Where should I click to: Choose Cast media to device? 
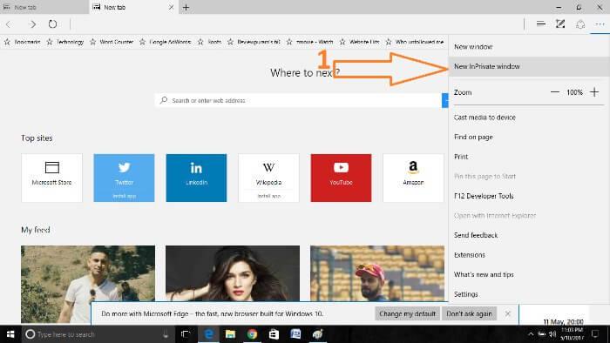click(529, 118)
